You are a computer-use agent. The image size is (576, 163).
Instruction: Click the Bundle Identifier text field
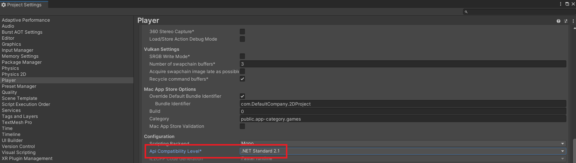[403, 104]
